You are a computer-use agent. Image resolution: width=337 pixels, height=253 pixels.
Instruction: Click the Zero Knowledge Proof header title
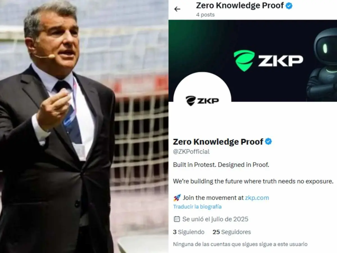(x=240, y=6)
